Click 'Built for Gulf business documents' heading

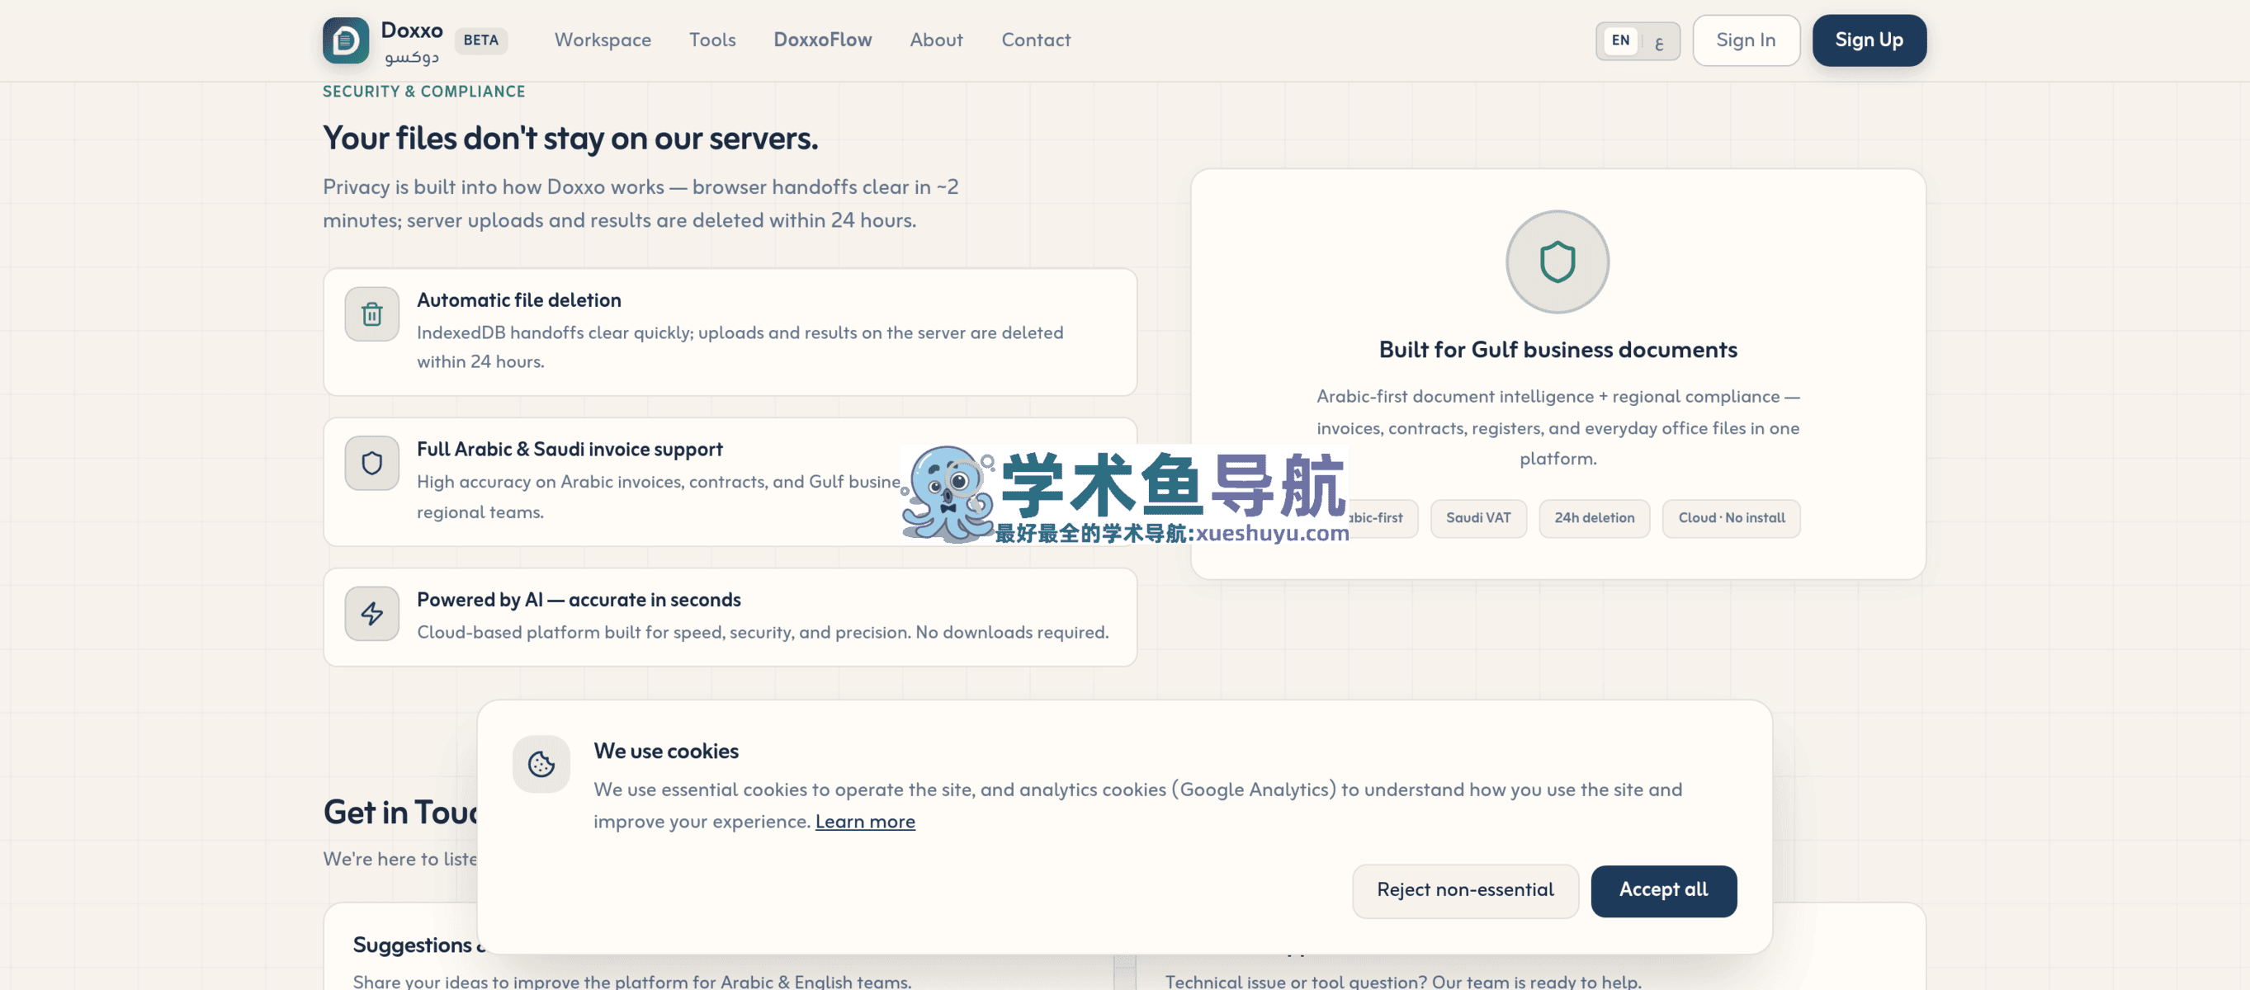pyautogui.click(x=1558, y=350)
